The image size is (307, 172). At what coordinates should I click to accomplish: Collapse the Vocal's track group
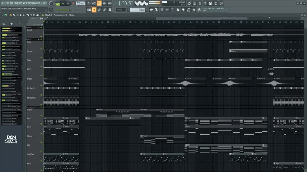click(38, 28)
